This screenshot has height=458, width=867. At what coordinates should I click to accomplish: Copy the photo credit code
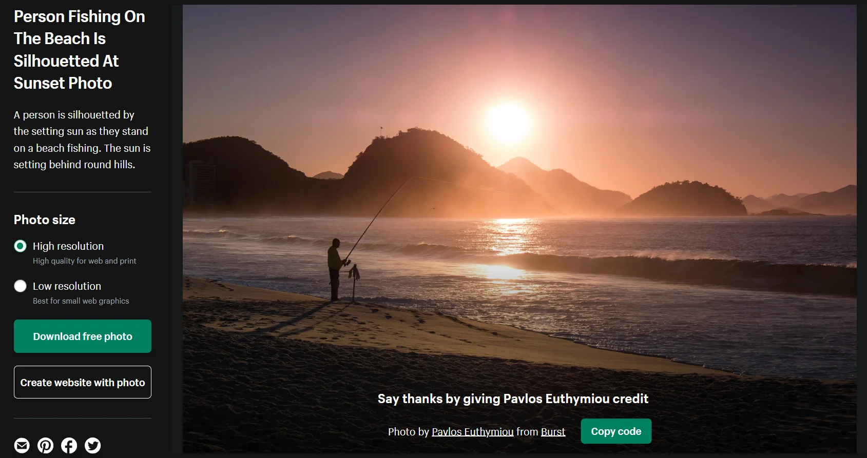click(616, 431)
